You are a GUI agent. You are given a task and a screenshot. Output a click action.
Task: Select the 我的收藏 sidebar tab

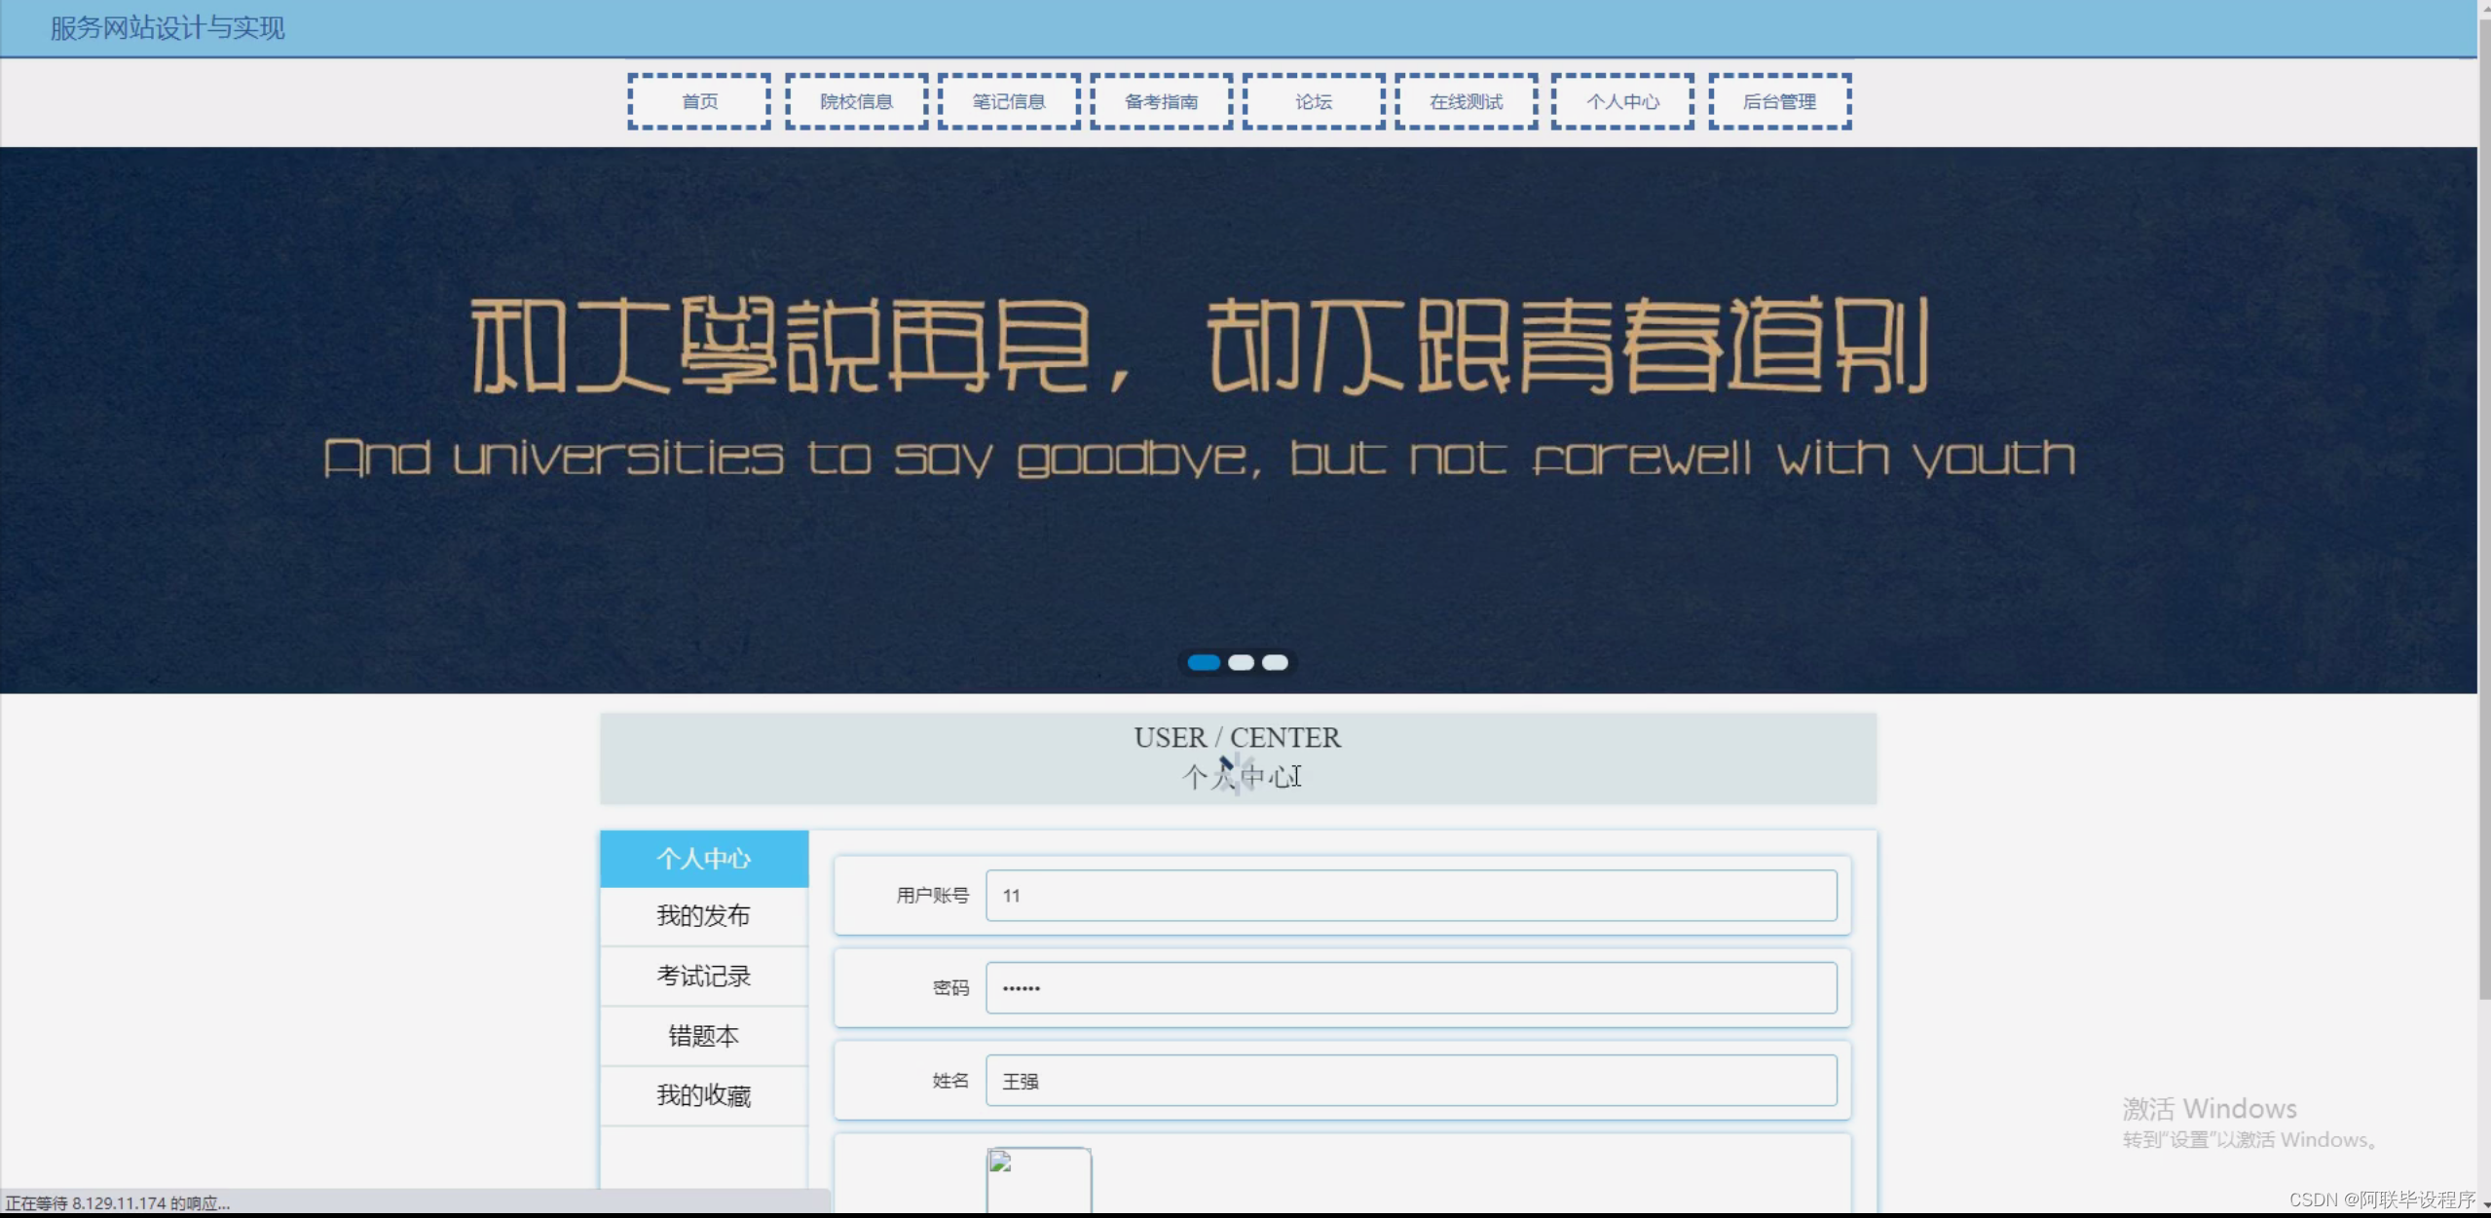coord(704,1094)
